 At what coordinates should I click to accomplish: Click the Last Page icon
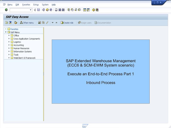(x=79, y=10)
